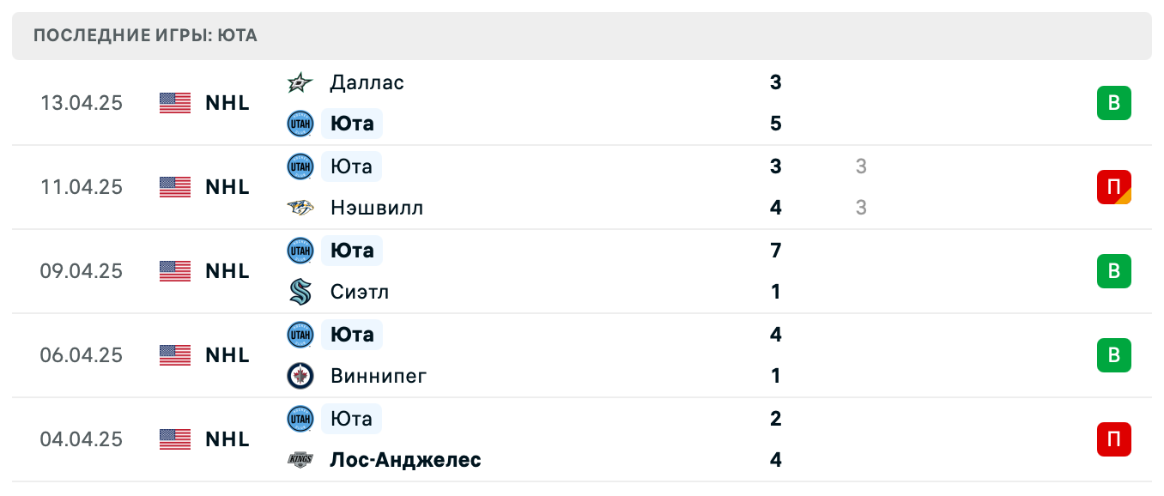
Task: Click the Nashville Predators team logo
Action: coord(300,209)
